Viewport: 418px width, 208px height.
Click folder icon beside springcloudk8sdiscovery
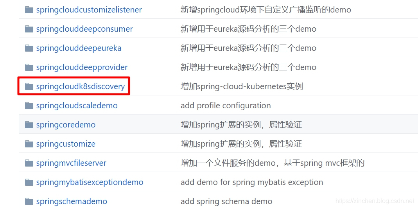click(x=29, y=86)
